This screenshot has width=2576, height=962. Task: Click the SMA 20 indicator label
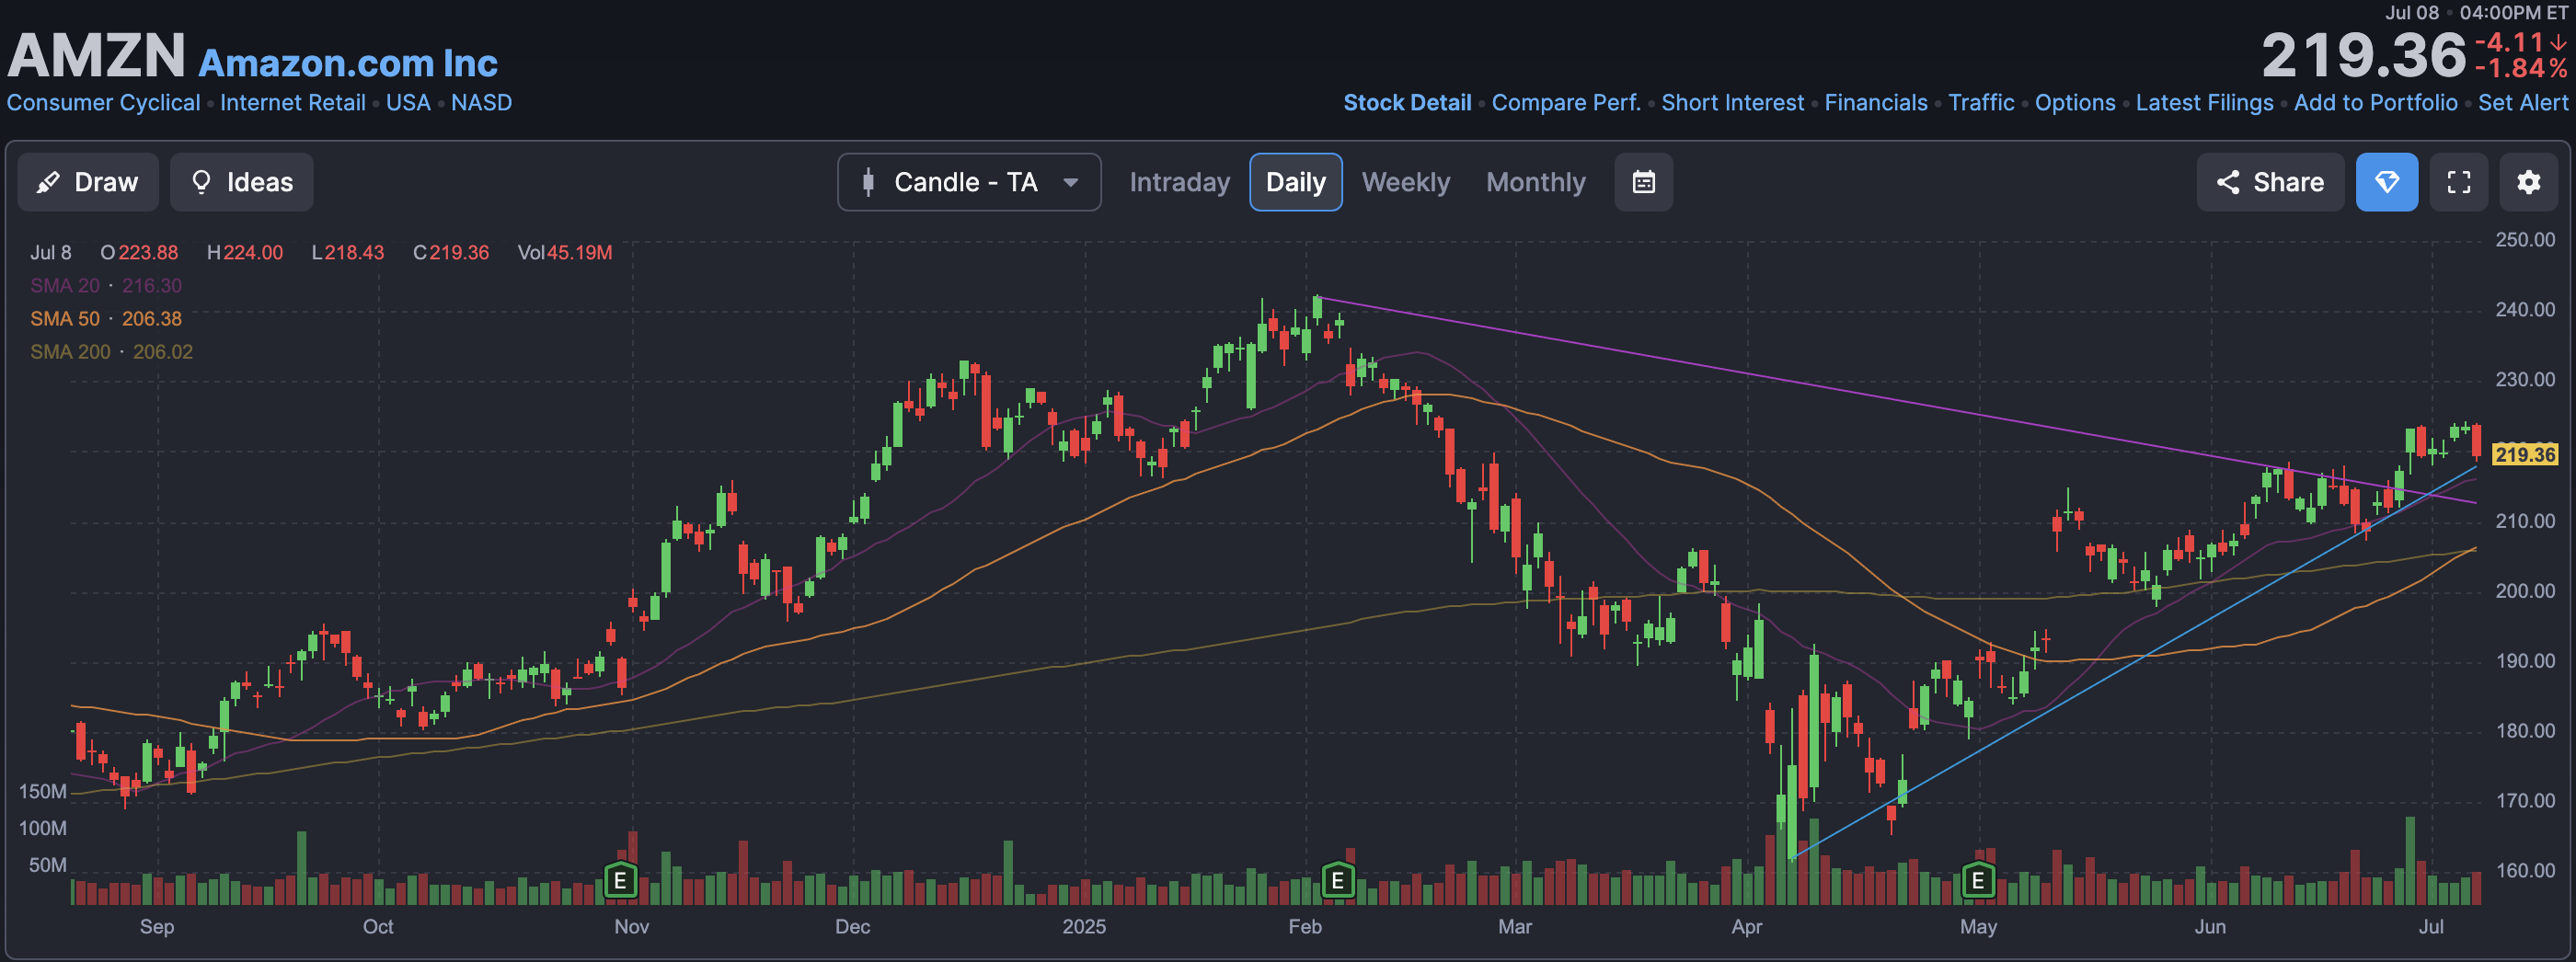click(x=65, y=286)
